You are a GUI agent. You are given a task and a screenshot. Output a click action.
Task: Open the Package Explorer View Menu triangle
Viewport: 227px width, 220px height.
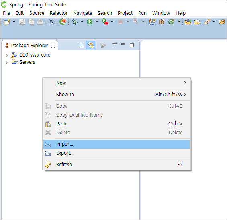point(115,44)
